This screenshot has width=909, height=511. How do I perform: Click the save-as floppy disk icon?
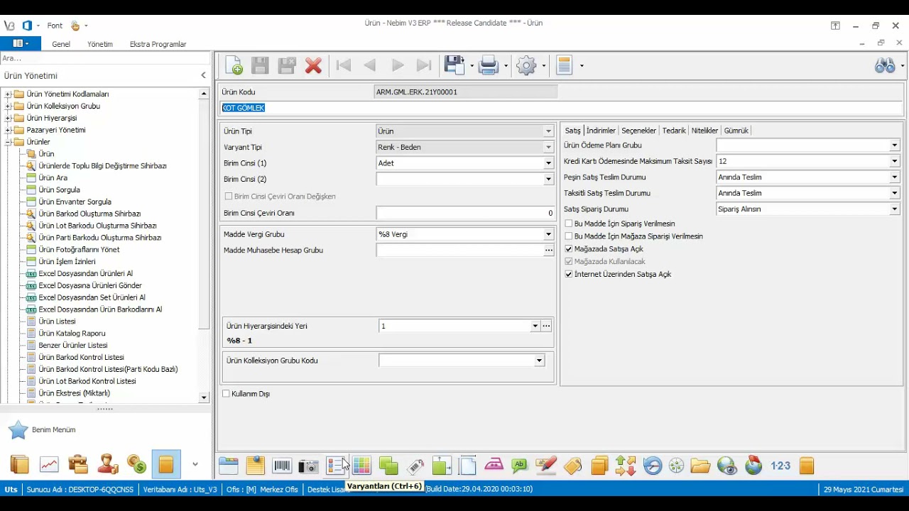coord(454,65)
